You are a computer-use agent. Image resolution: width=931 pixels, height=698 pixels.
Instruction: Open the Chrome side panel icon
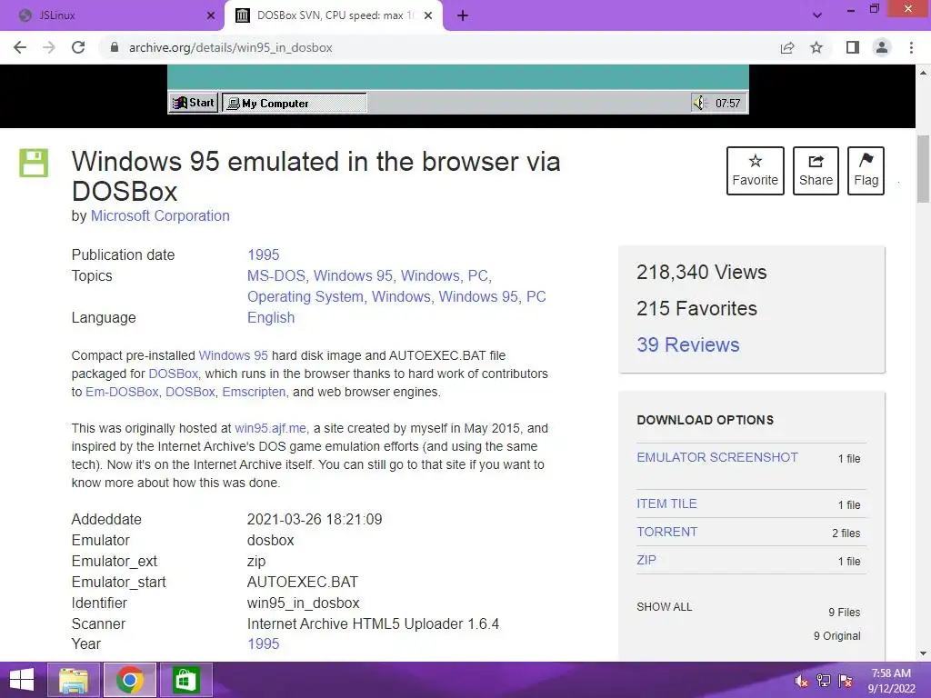pyautogui.click(x=853, y=47)
